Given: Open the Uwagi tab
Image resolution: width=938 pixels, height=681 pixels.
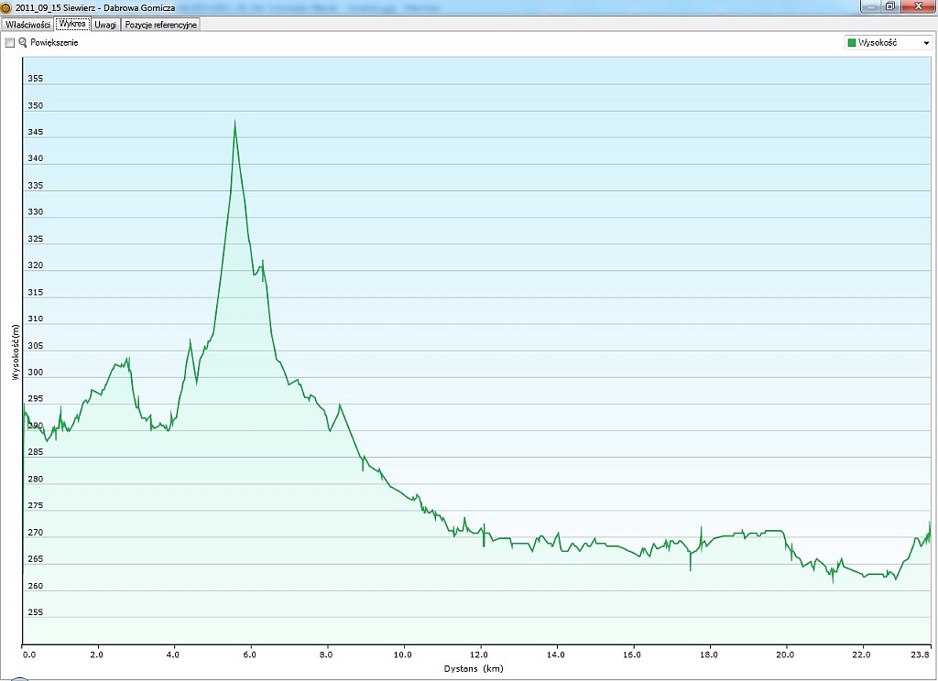Looking at the screenshot, I should 105,25.
